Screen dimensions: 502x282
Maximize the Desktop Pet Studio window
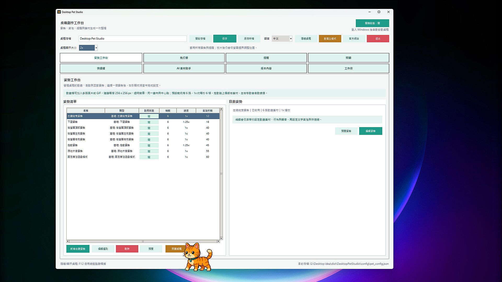[x=379, y=12]
